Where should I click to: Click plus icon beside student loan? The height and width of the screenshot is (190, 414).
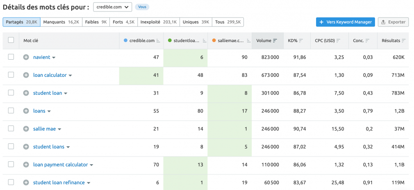[26, 93]
